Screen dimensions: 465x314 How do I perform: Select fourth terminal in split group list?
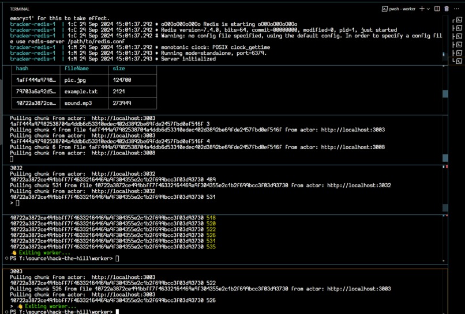pos(459,45)
